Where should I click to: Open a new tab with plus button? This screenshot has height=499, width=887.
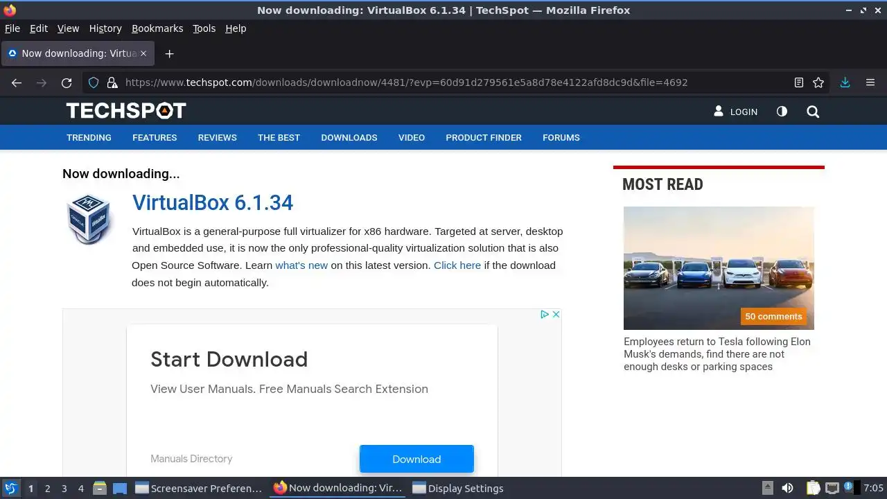(x=169, y=53)
